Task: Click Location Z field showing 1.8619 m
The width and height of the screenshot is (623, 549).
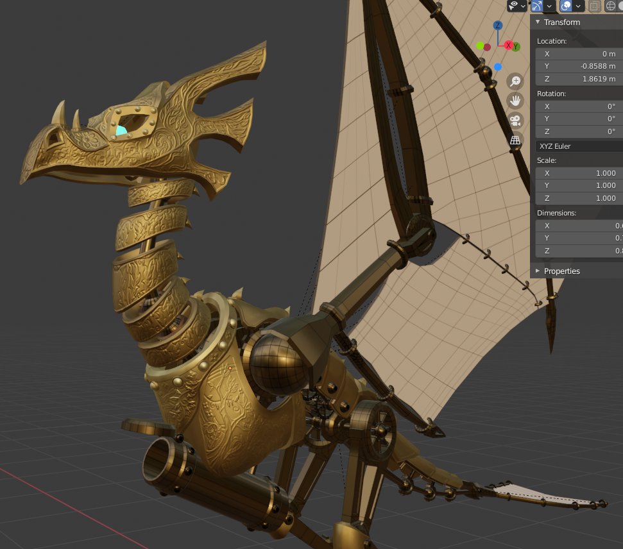Action: click(579, 79)
